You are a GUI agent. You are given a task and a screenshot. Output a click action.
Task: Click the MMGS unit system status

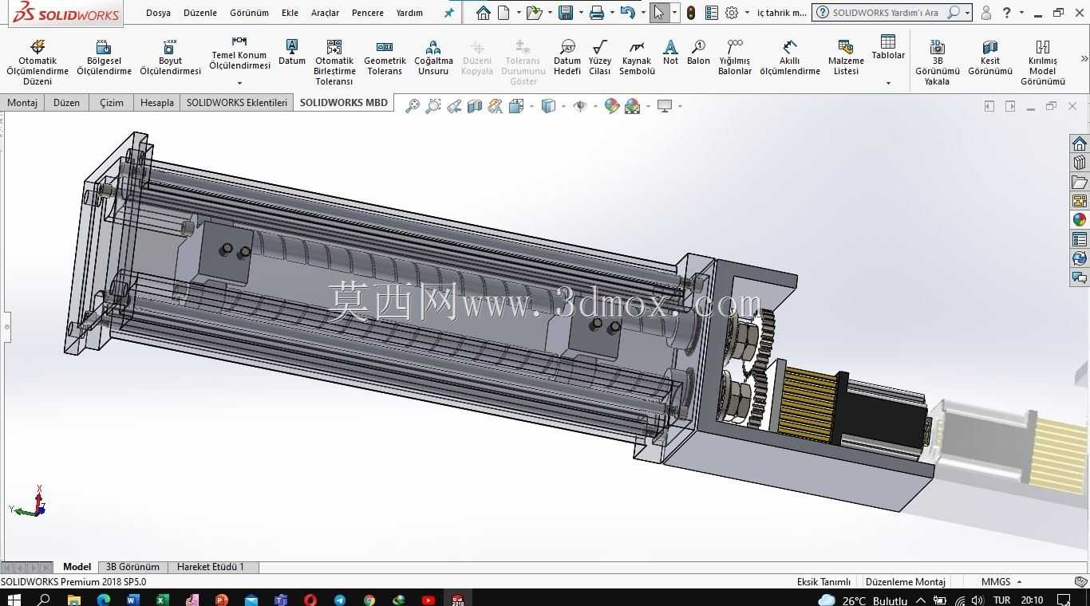[x=996, y=582]
